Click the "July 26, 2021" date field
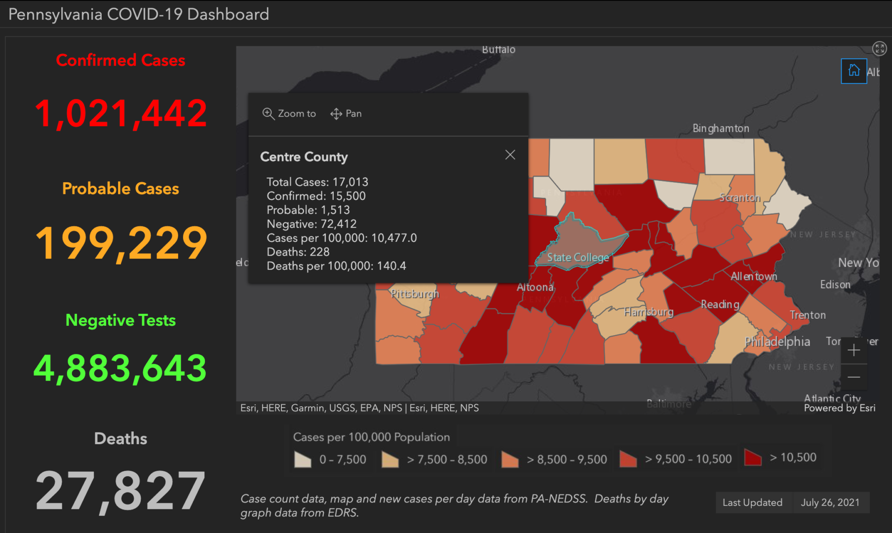 coord(830,502)
